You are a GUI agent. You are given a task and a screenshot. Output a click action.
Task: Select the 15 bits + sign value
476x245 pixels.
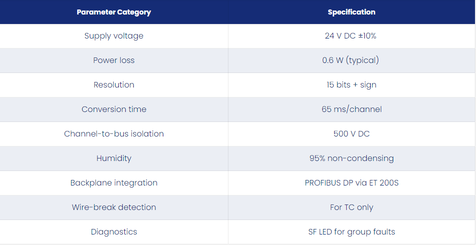click(352, 85)
